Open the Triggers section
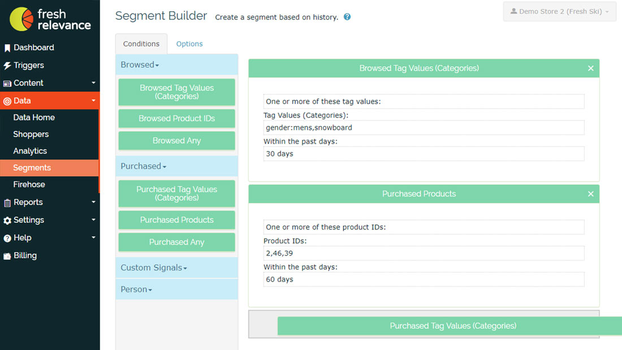 coord(28,65)
